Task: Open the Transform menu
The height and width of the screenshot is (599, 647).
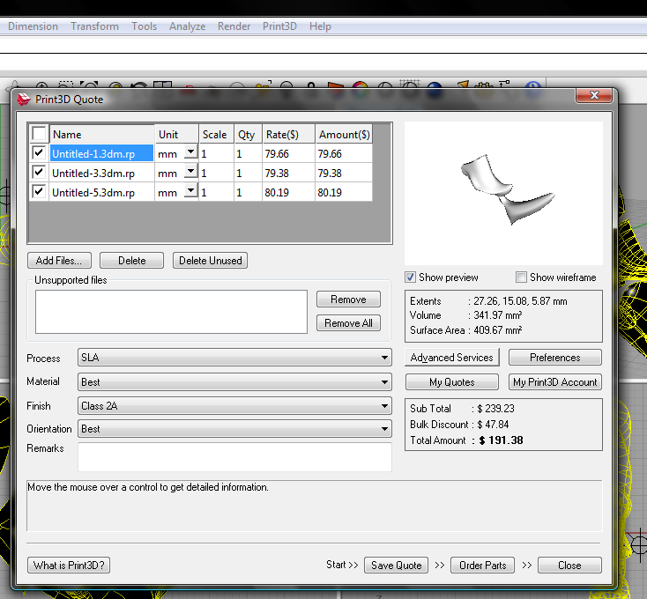Action: pyautogui.click(x=94, y=26)
